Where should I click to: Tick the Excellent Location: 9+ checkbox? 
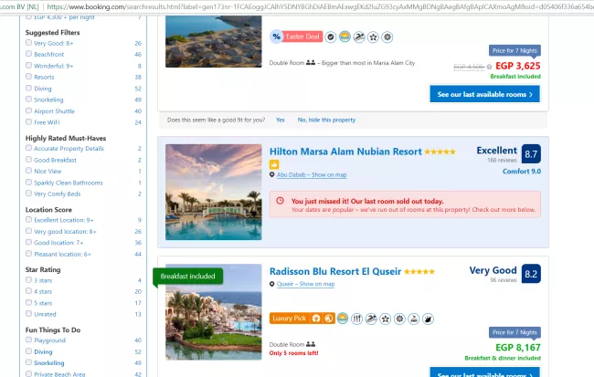[x=29, y=220]
